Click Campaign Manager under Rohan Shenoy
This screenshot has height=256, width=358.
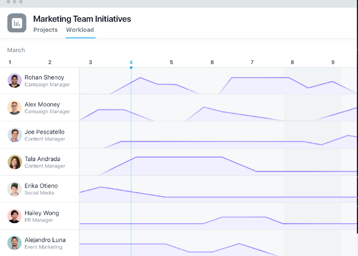47,85
